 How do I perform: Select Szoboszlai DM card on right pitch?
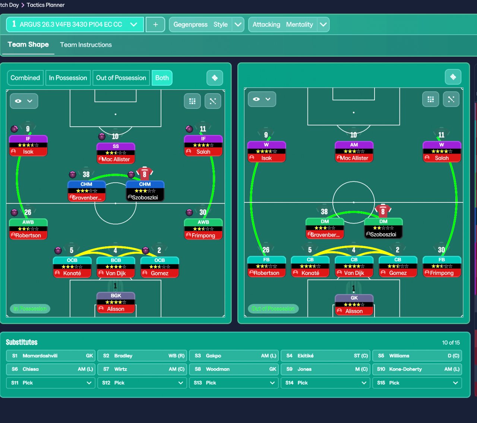pos(383,228)
